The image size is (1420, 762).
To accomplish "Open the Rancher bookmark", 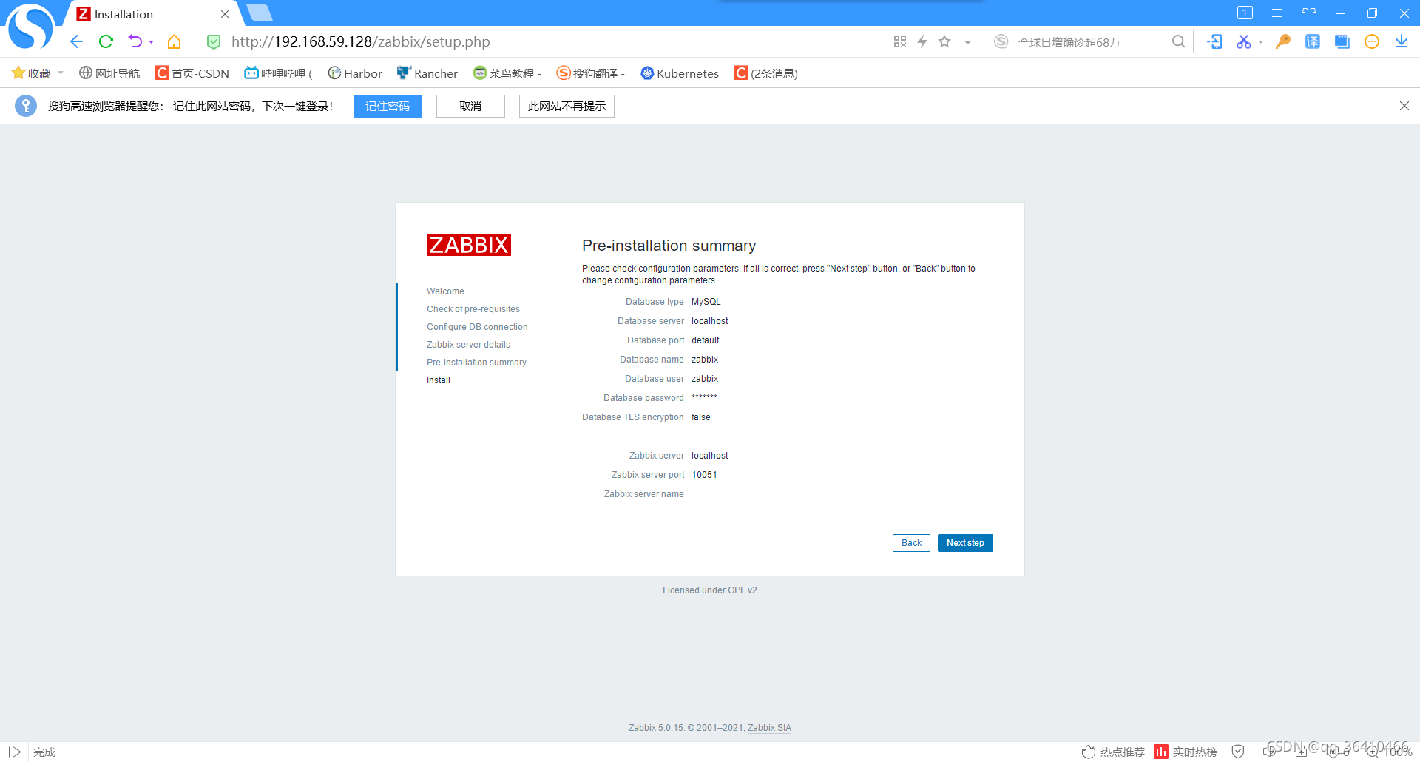I will (x=427, y=73).
